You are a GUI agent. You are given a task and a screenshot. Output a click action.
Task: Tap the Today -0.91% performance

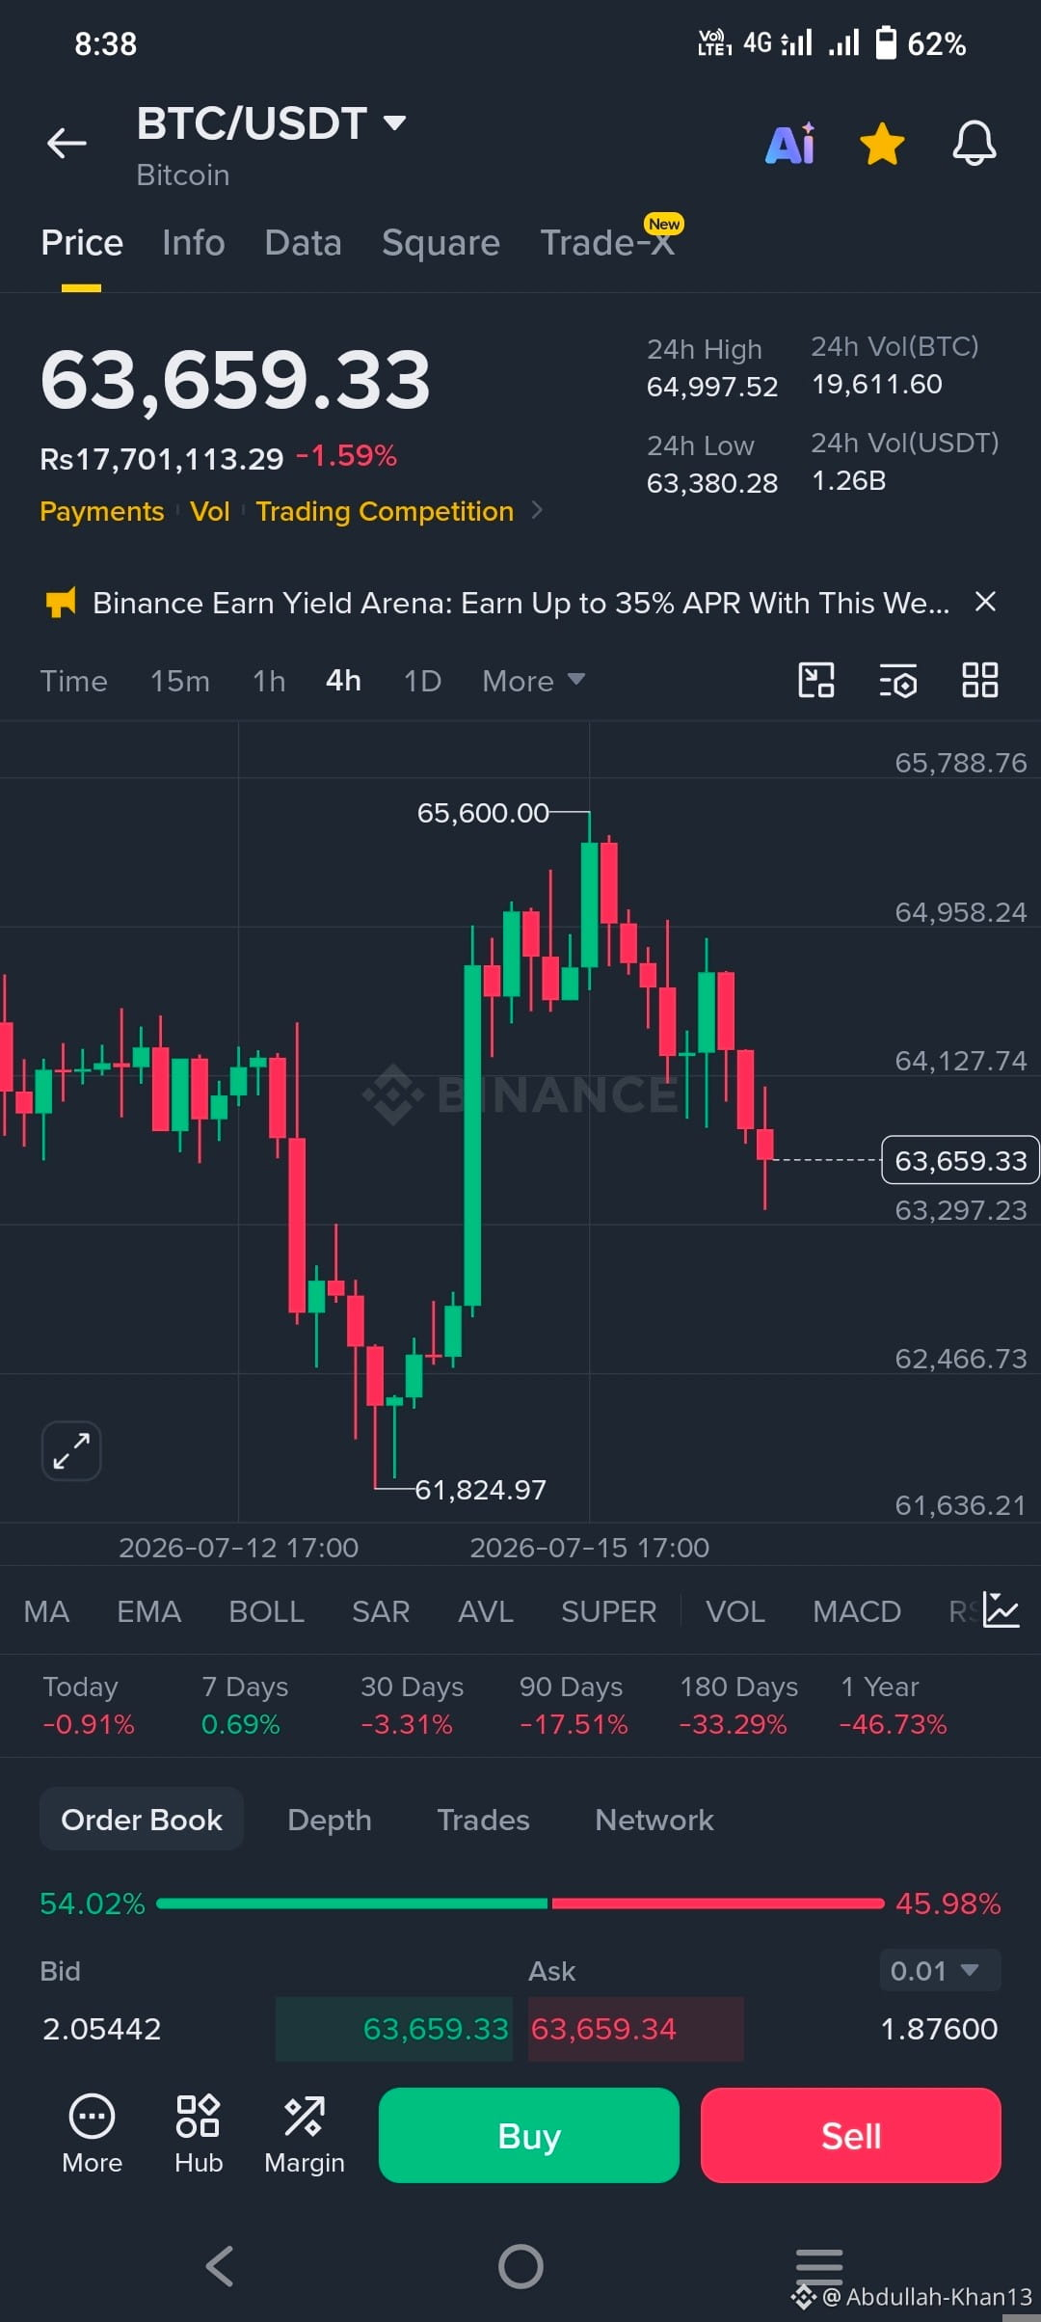point(89,1705)
